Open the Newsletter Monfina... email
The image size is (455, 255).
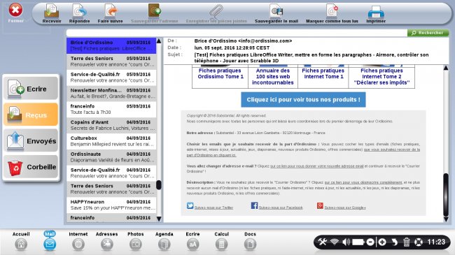(x=111, y=94)
